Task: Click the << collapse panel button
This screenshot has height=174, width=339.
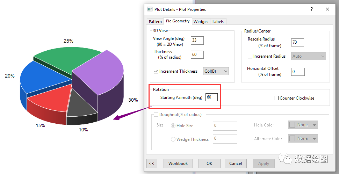Action: point(152,164)
